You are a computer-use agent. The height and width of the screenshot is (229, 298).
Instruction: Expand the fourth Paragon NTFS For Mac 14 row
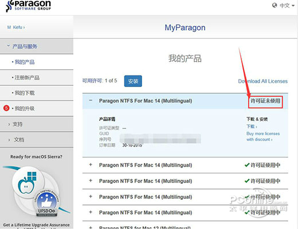coord(91,196)
